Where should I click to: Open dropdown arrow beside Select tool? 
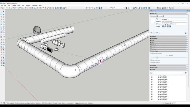tap(7, 8)
